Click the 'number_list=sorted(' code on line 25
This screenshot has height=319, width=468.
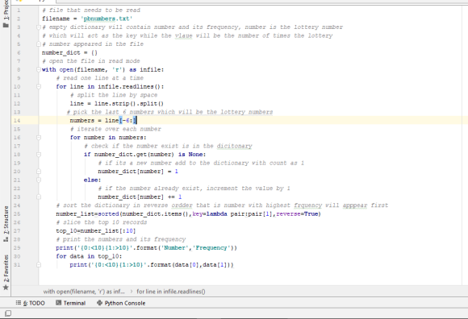pyautogui.click(x=88, y=213)
